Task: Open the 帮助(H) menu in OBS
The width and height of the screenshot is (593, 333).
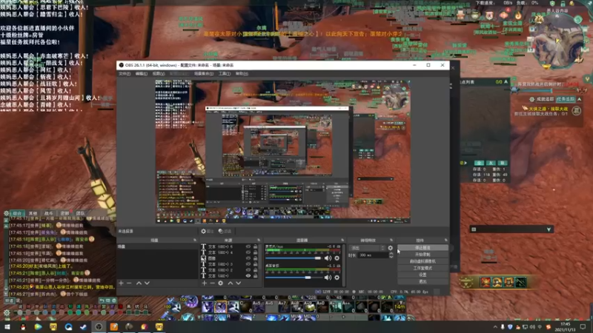Action: pos(242,73)
